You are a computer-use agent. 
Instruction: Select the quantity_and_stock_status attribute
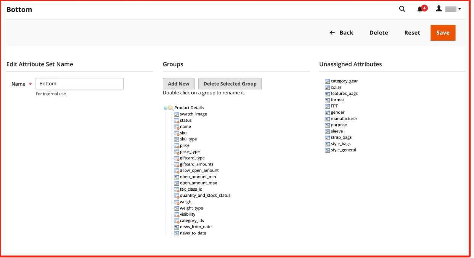click(x=205, y=196)
